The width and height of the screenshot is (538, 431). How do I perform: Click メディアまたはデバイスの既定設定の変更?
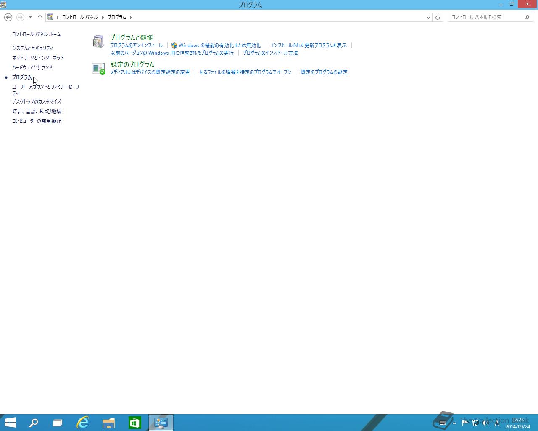point(150,72)
